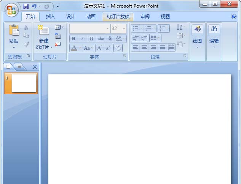Go to the 幻灯片放映 tab
This screenshot has height=184, width=241.
coord(118,17)
